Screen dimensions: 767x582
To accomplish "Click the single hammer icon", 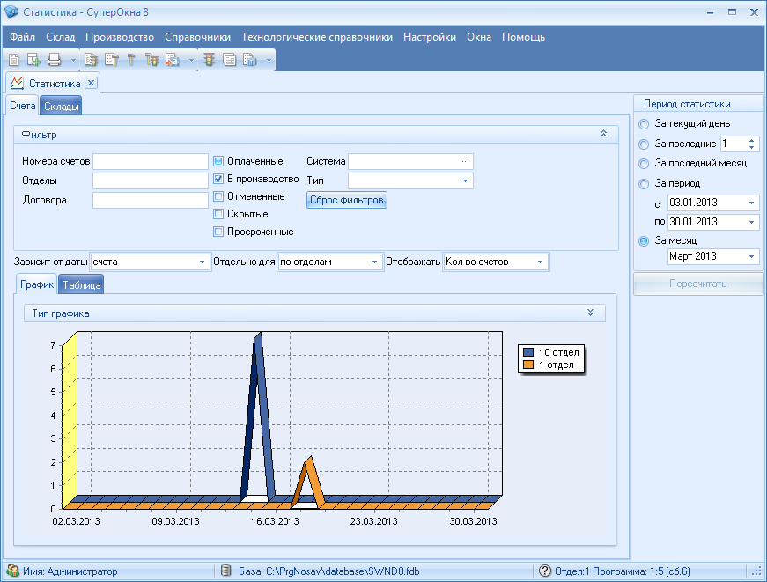I will 131,60.
